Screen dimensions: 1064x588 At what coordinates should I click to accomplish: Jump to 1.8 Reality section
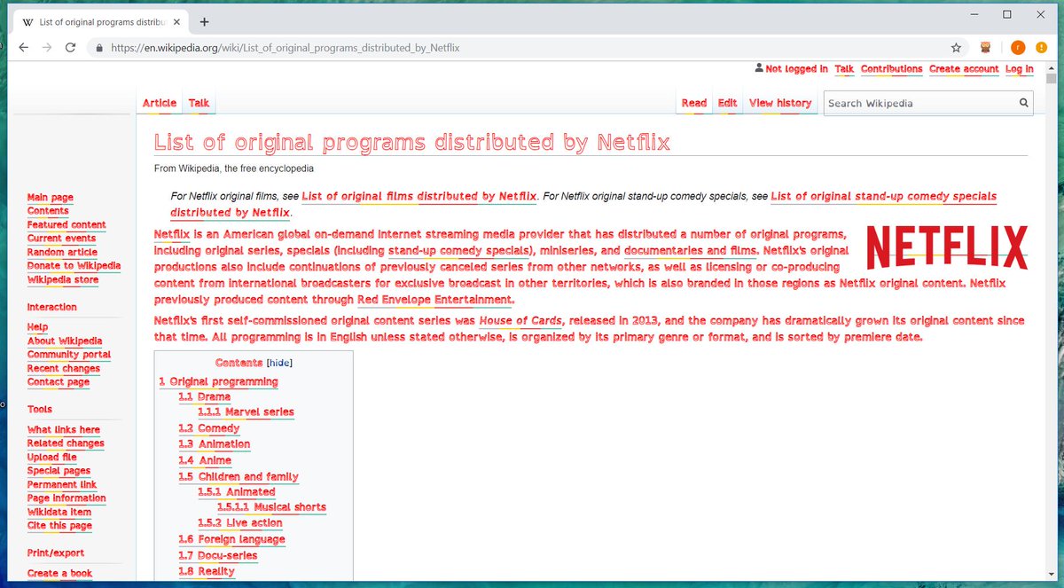(207, 571)
